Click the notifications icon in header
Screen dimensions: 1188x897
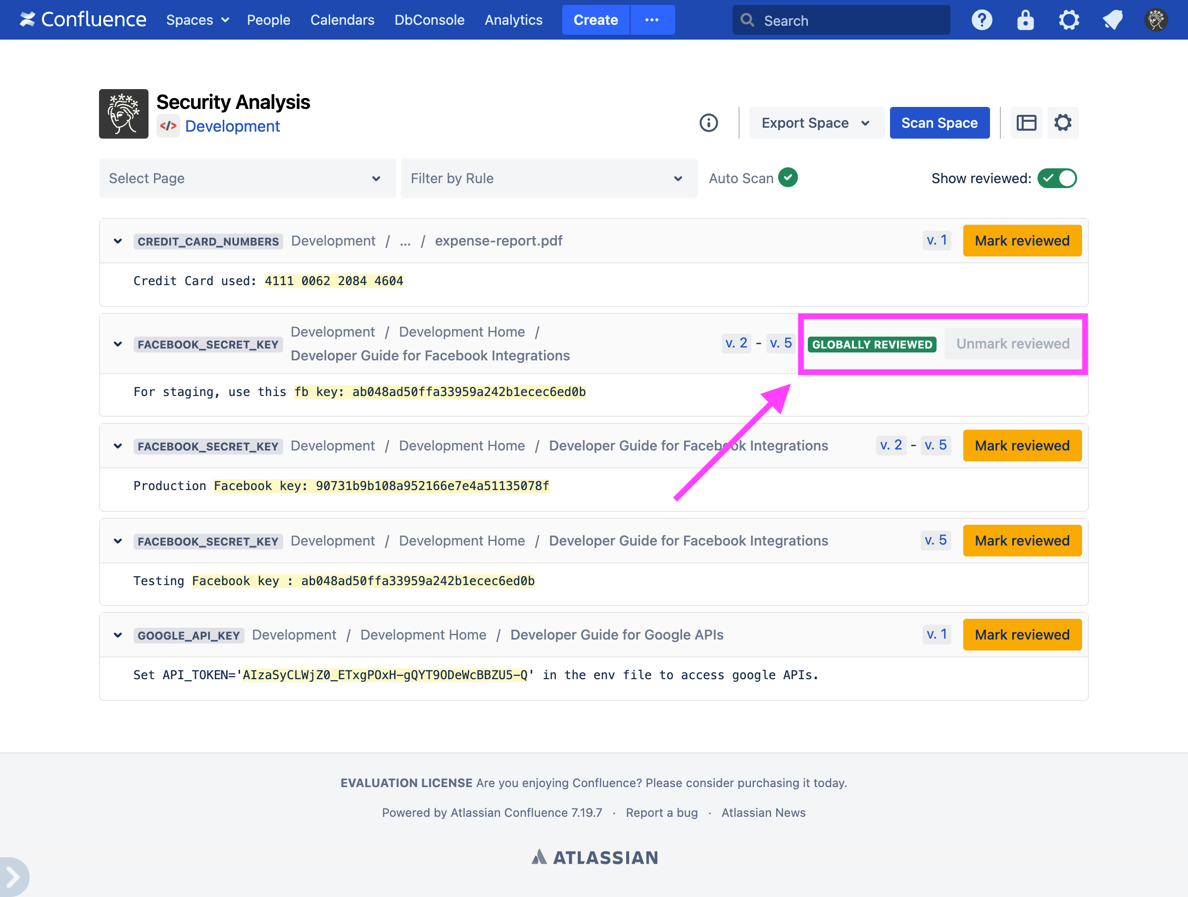1112,20
